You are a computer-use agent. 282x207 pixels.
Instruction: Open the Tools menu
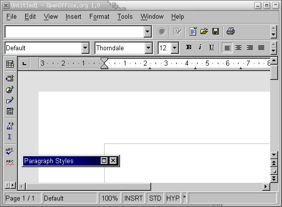125,17
